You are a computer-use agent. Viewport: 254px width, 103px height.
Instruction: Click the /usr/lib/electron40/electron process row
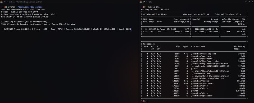194,78
